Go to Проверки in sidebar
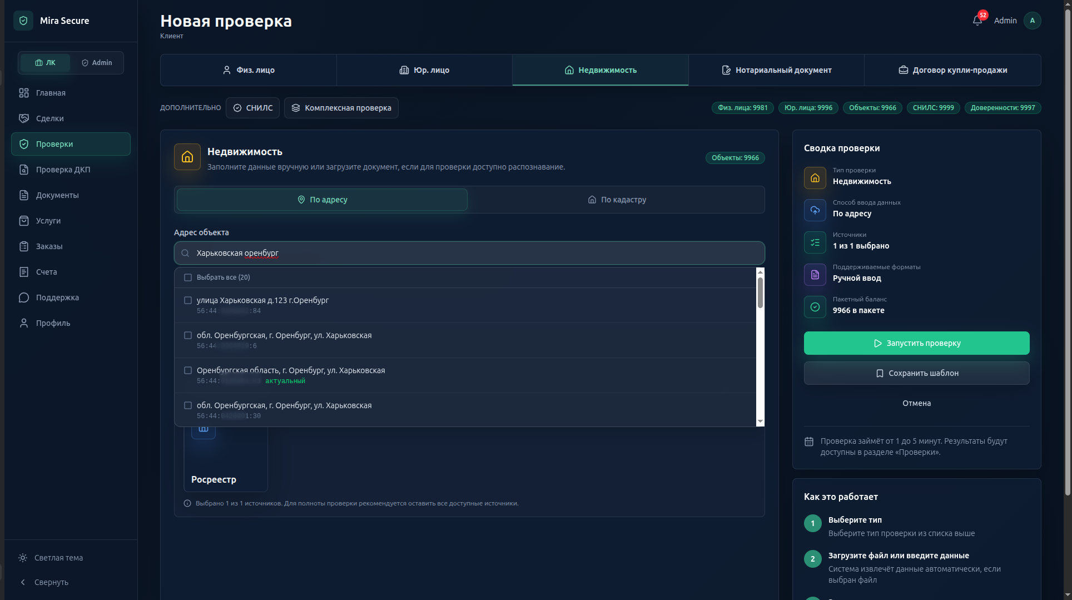1072x600 pixels. [71, 144]
